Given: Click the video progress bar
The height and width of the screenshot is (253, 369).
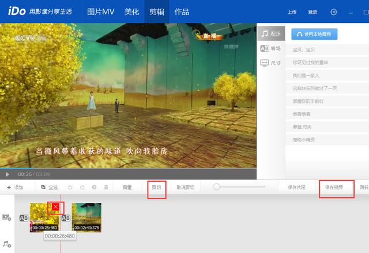Looking at the screenshot, I should tap(128, 168).
